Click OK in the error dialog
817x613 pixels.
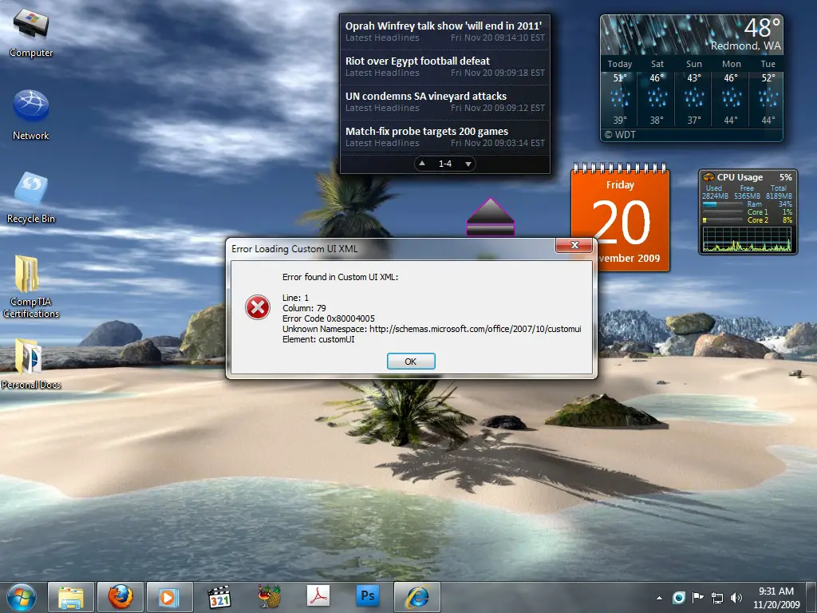pyautogui.click(x=411, y=362)
